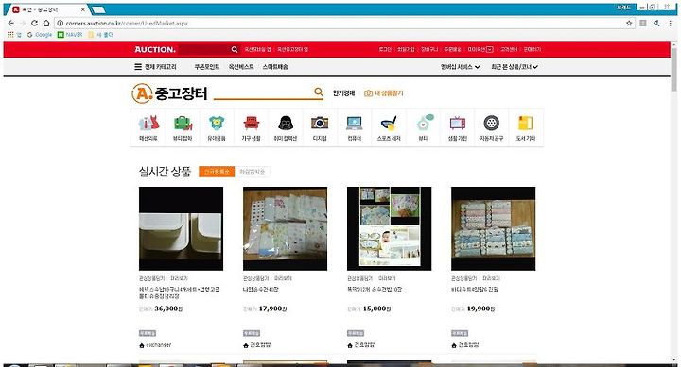Open the handkerchief set on wood thumbnail
Image resolution: width=681 pixels, height=367 pixels.
pos(286,228)
